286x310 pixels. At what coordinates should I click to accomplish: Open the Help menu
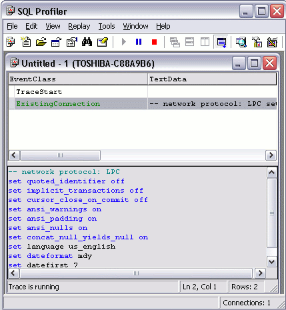(x=163, y=26)
